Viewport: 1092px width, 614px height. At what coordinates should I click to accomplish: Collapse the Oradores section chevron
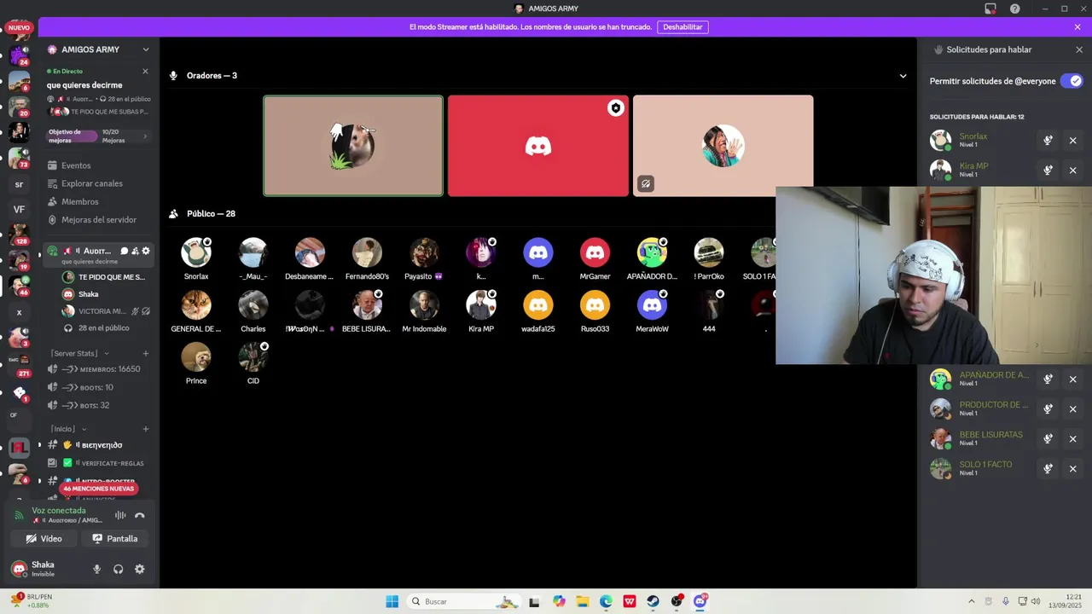coord(903,76)
